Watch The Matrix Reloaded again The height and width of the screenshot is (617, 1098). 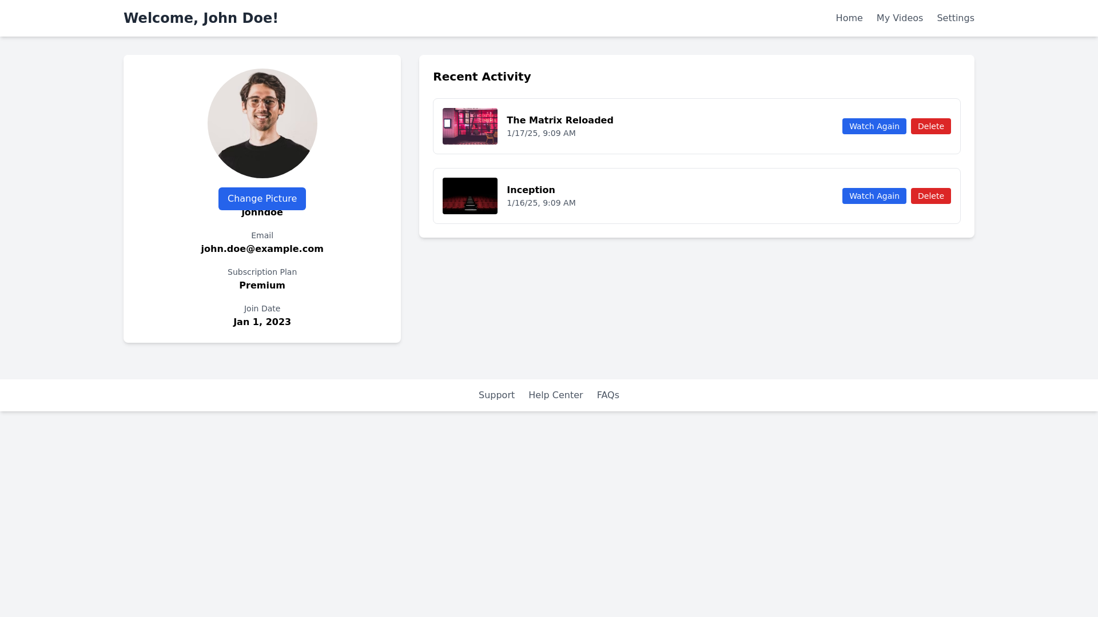pyautogui.click(x=873, y=126)
